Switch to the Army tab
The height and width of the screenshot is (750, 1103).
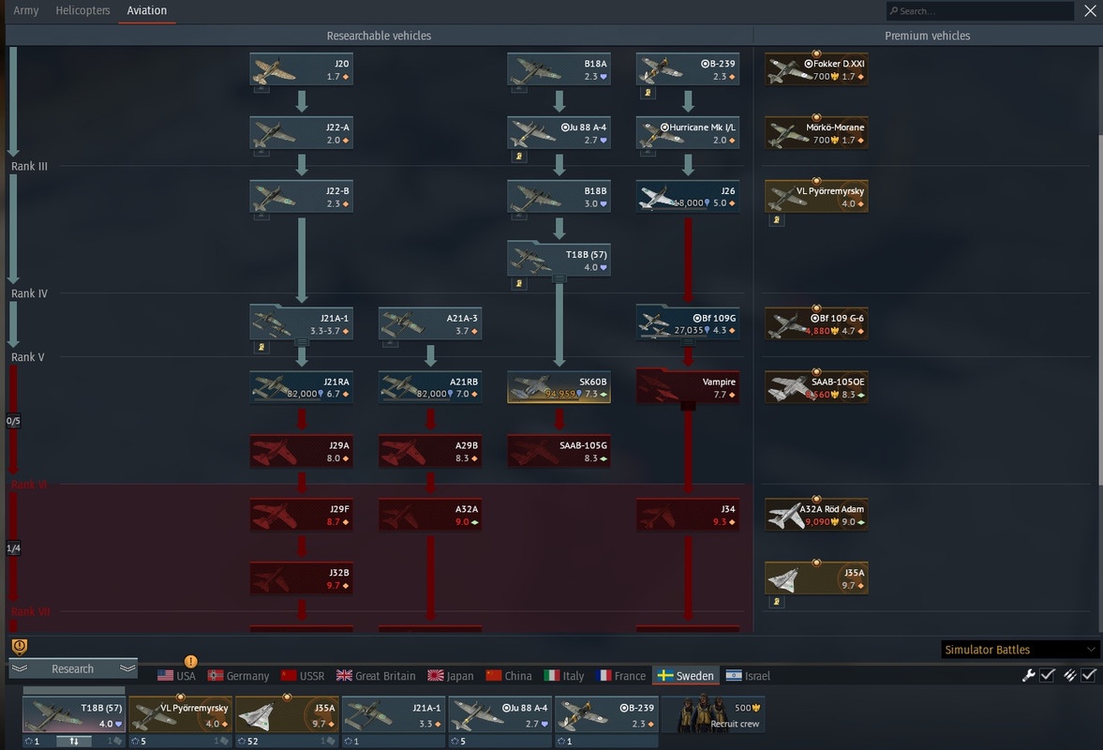pyautogui.click(x=26, y=10)
